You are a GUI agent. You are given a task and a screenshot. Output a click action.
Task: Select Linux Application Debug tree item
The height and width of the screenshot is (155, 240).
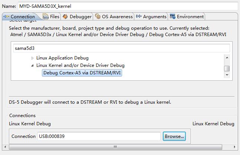point(62,58)
